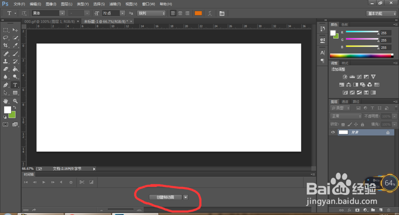Screen dimensions: 399x215
Task: Select the Clone Stamp tool
Action: [x=5, y=61]
